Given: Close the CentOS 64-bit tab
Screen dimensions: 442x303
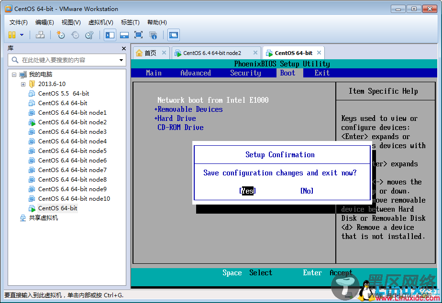Looking at the screenshot, I should [x=319, y=53].
